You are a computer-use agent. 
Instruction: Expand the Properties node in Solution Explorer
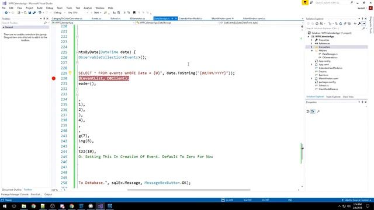click(311, 40)
